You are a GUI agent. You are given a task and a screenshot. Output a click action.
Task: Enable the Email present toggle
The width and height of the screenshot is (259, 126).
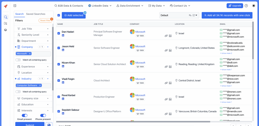25,115
